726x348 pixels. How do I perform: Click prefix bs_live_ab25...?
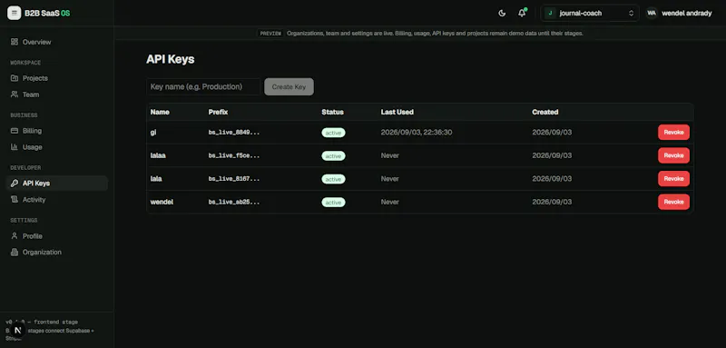point(234,202)
